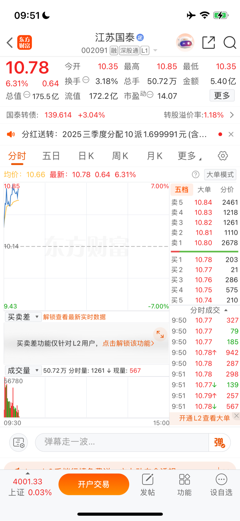Tap the 9:51 10.79 trade row
The width and height of the screenshot is (240, 521).
(x=205, y=396)
